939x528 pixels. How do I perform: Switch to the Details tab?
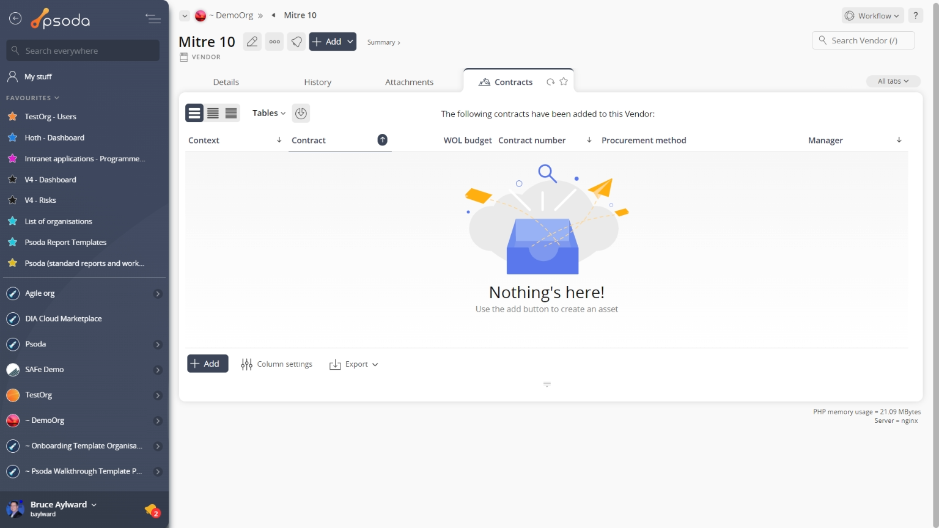pyautogui.click(x=226, y=82)
